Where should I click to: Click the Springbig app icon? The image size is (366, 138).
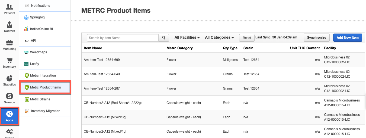(26, 17)
